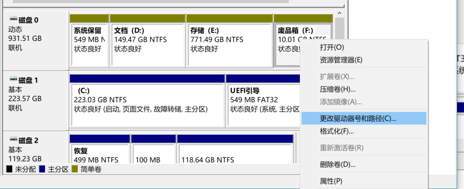Open 资源管理器(E) from the context menu

[341, 60]
